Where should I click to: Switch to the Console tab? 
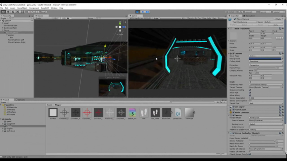20,100
